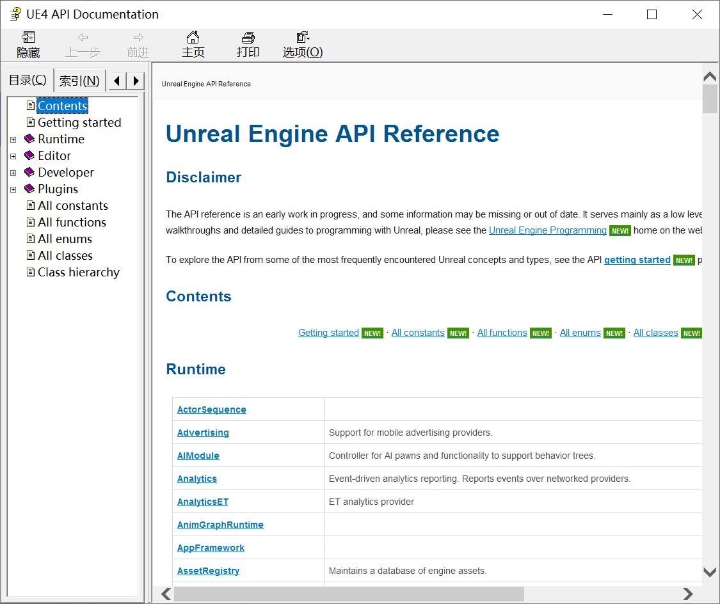Viewport: 720px width, 604px height.
Task: Select All classes tree item
Action: 65,255
